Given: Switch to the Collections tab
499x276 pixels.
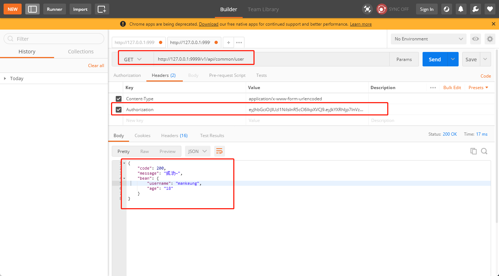Looking at the screenshot, I should tap(81, 52).
